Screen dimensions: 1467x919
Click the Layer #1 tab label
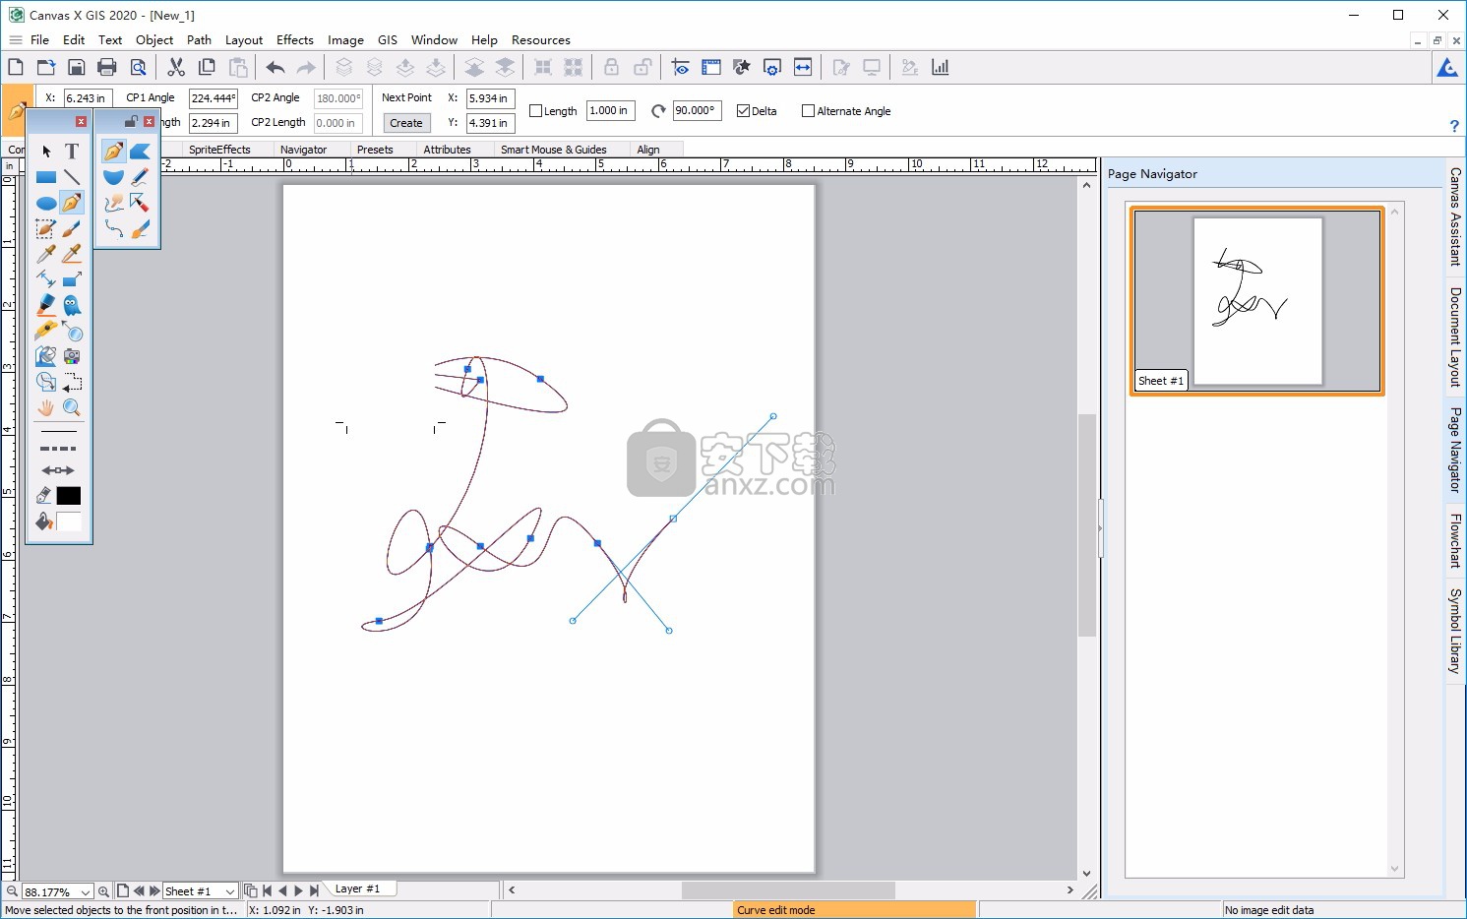click(x=357, y=888)
